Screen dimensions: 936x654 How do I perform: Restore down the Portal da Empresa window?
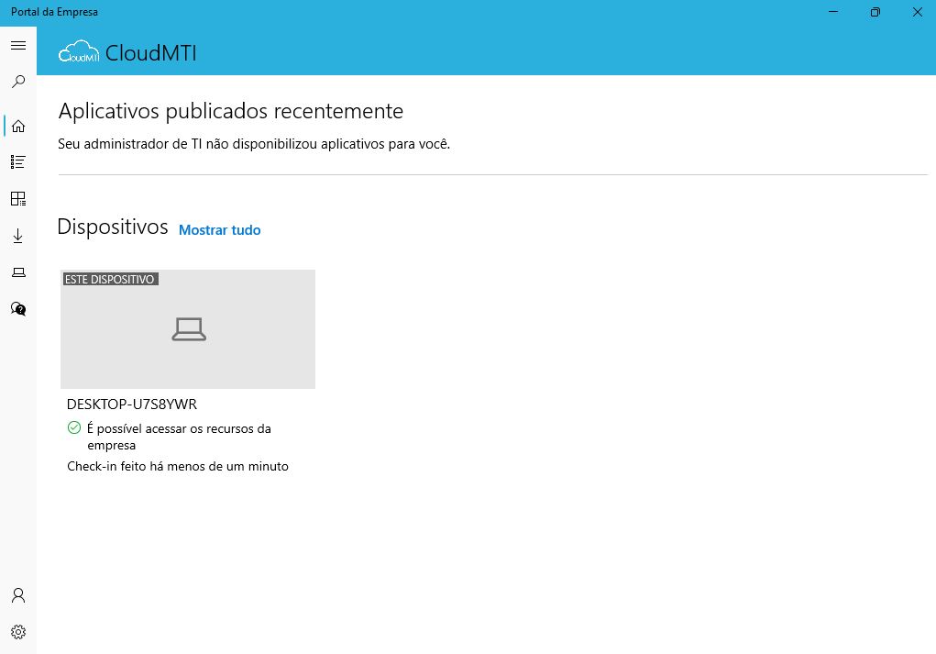click(875, 12)
